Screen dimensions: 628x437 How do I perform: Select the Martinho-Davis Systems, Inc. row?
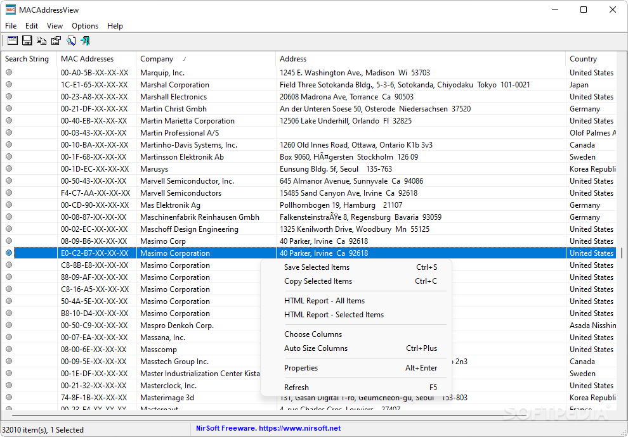click(309, 144)
